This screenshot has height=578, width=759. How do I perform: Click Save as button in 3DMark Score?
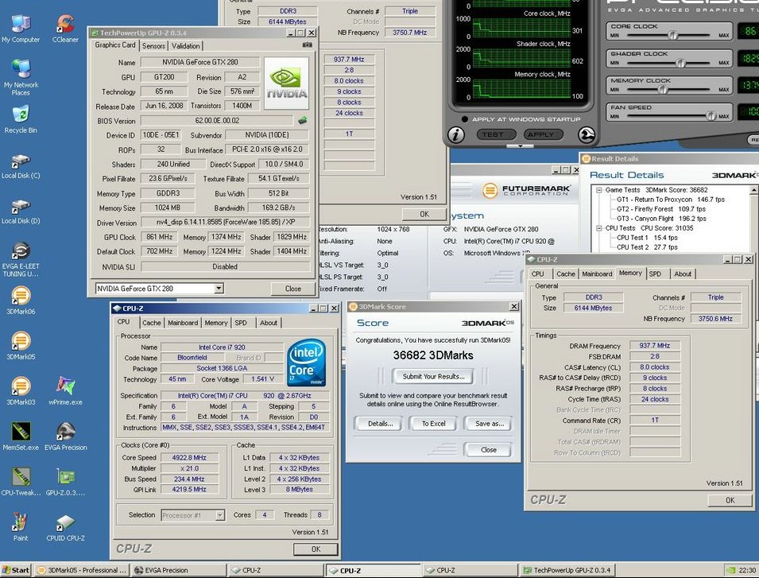click(489, 424)
